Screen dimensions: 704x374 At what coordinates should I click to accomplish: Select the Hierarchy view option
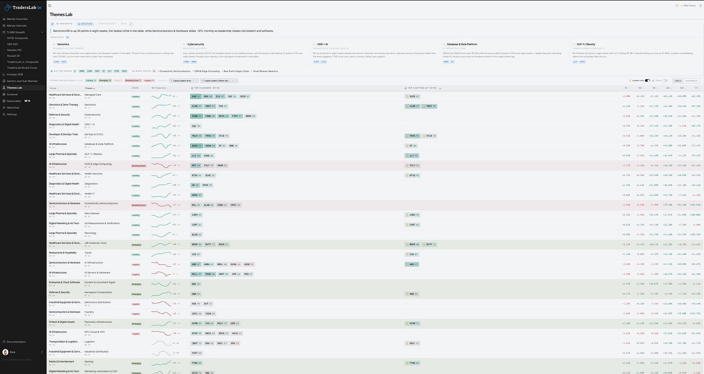691,81
